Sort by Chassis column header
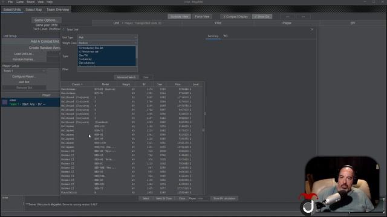Screen dimensions: 387x217 click(x=77, y=84)
